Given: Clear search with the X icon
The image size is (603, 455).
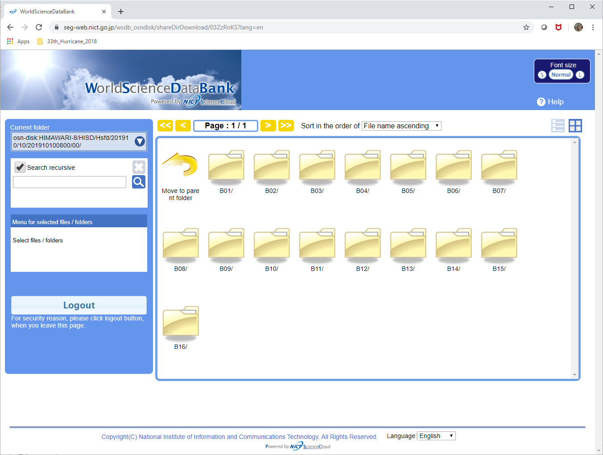Looking at the screenshot, I should (139, 167).
